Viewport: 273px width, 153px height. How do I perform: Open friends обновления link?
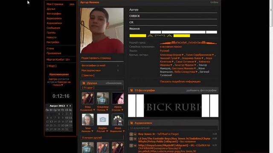113,83
